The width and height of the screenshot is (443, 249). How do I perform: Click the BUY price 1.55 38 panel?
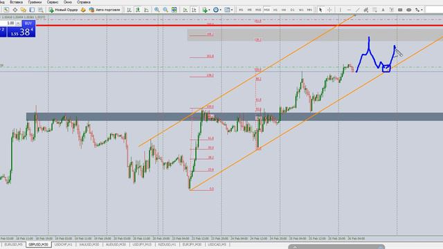21,32
